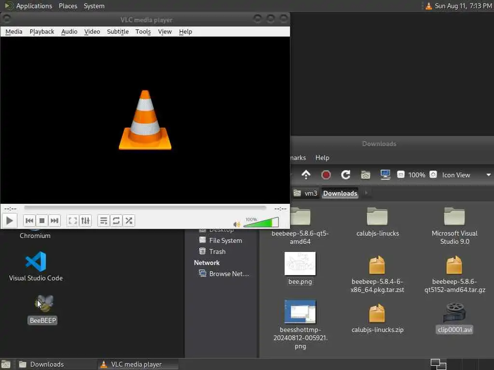494x370 pixels.
Task: Open the Subtitle menu in VLC
Action: 118,31
